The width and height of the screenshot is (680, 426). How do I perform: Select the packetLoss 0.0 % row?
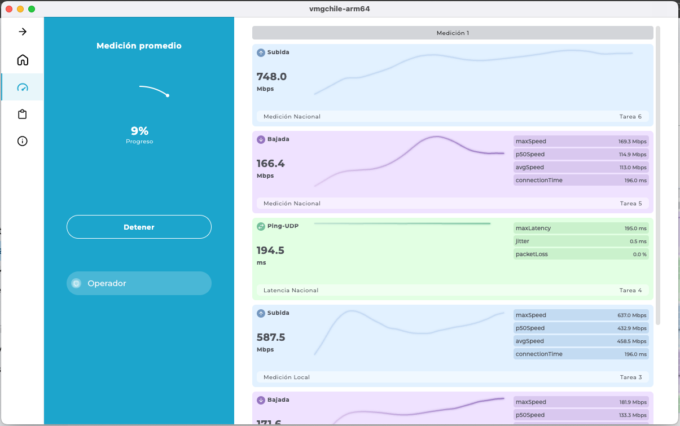coord(581,254)
